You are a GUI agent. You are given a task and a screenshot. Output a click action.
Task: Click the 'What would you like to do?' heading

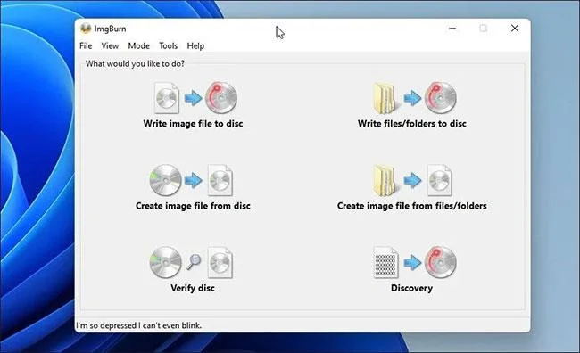(135, 63)
